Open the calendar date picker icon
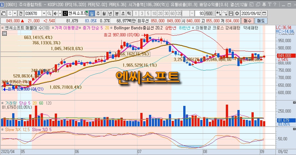 point(264,13)
